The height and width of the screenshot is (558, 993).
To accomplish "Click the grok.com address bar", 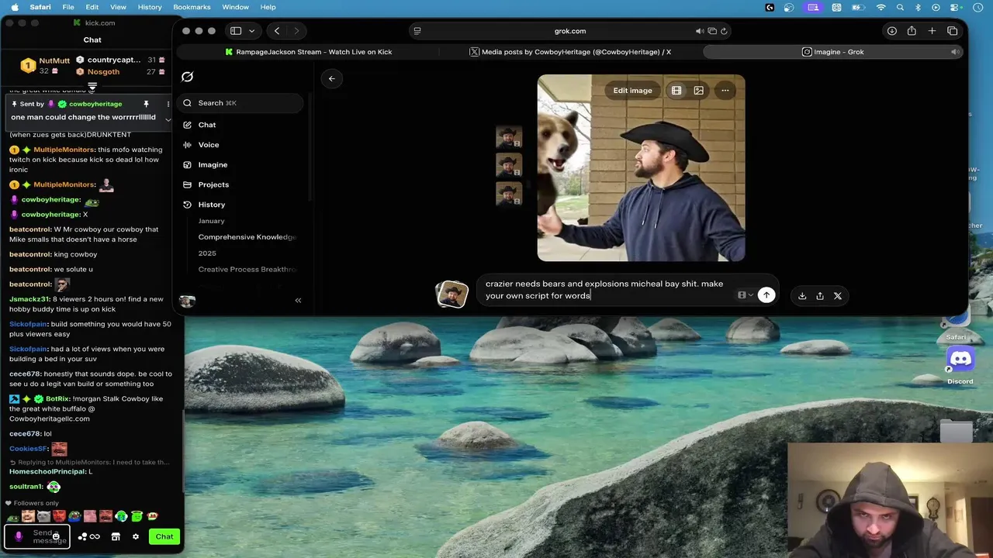I will [569, 31].
